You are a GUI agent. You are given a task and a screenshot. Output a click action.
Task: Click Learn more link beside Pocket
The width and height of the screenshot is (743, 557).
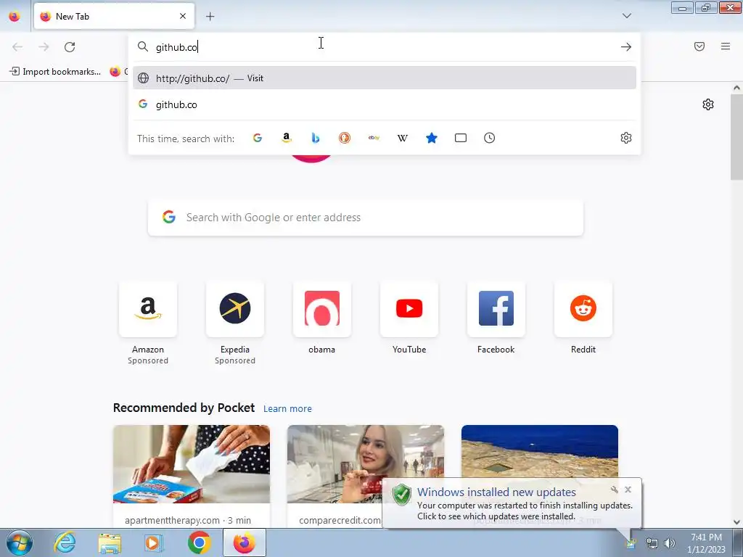287,409
